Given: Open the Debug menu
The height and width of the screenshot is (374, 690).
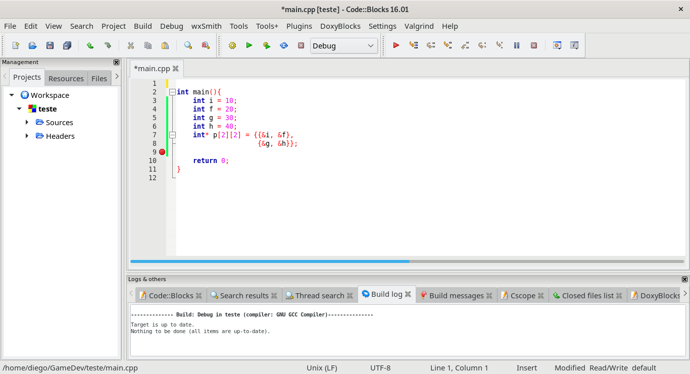Looking at the screenshot, I should pos(172,26).
